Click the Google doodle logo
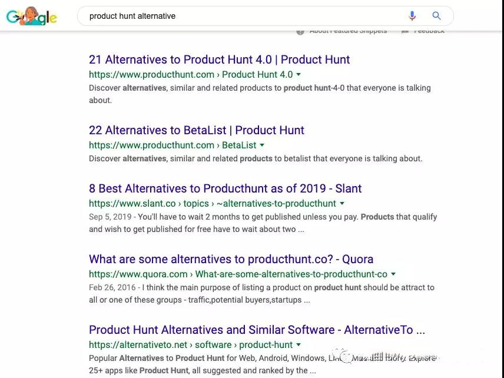The width and height of the screenshot is (504, 378). coord(32,16)
